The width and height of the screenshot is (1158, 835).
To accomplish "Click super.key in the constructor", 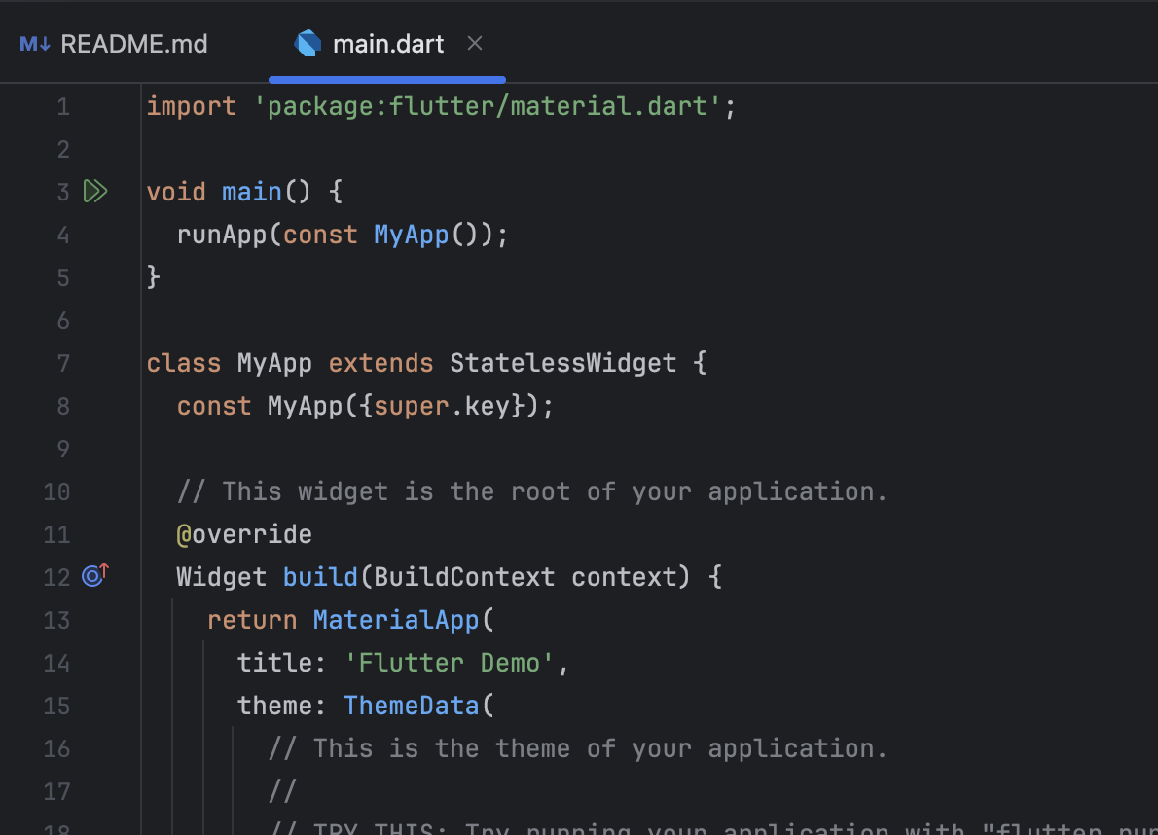I will 442,406.
